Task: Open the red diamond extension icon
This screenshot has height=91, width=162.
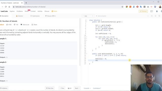Action: 151,7
